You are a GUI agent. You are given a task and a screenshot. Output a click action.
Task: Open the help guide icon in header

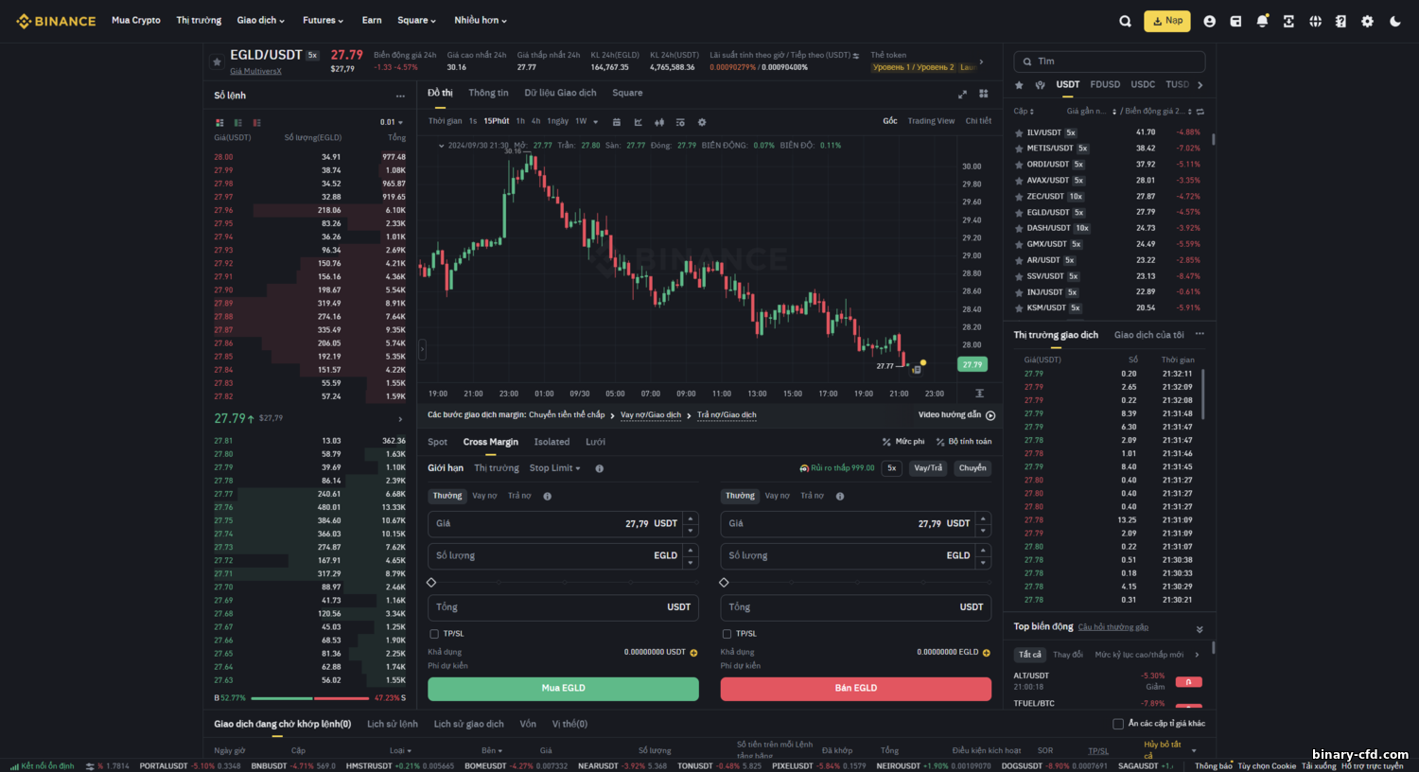[1340, 21]
